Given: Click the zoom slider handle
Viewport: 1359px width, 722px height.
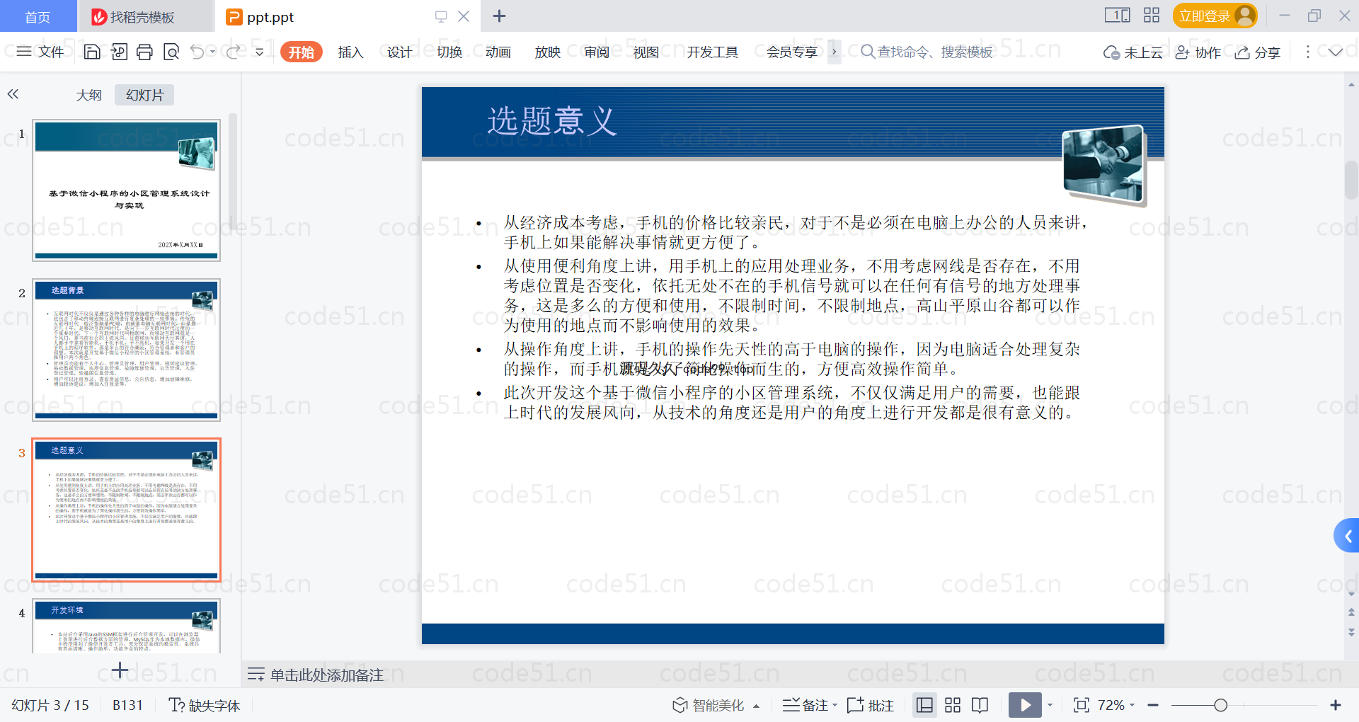Looking at the screenshot, I should tap(1220, 705).
